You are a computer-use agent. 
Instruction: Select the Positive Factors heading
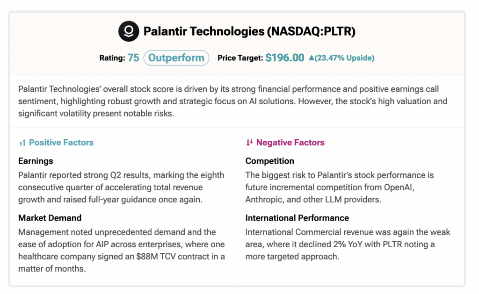[x=61, y=143]
